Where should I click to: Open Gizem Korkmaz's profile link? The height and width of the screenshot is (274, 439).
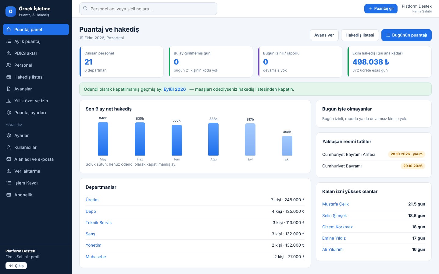point(337,227)
